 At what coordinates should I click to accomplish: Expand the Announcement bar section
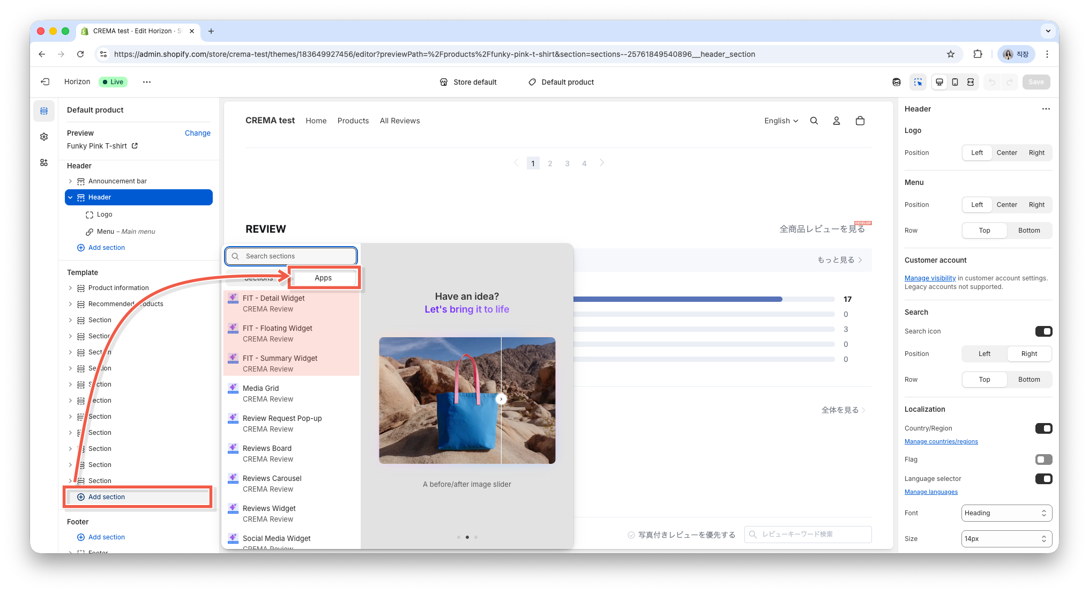click(x=71, y=181)
